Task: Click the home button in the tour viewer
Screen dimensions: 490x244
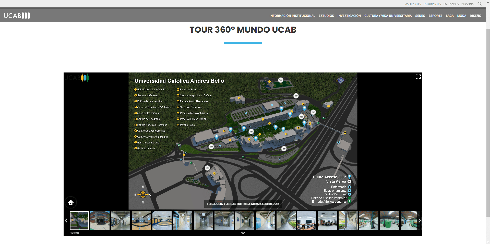Action: [x=71, y=202]
